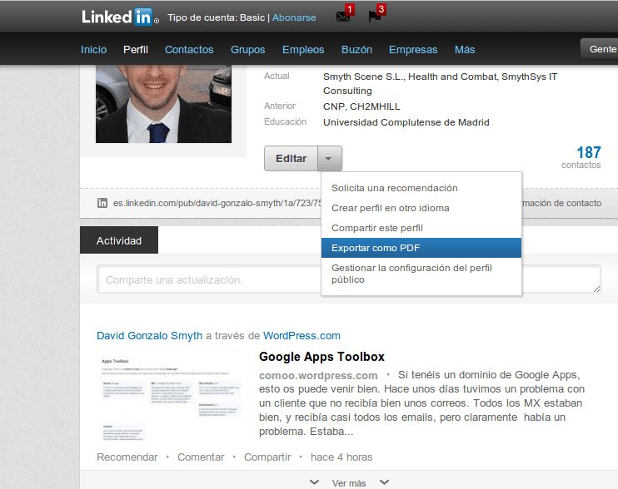Image resolution: width=618 pixels, height=489 pixels.
Task: Open Contactos in the navigation bar
Action: coord(189,50)
